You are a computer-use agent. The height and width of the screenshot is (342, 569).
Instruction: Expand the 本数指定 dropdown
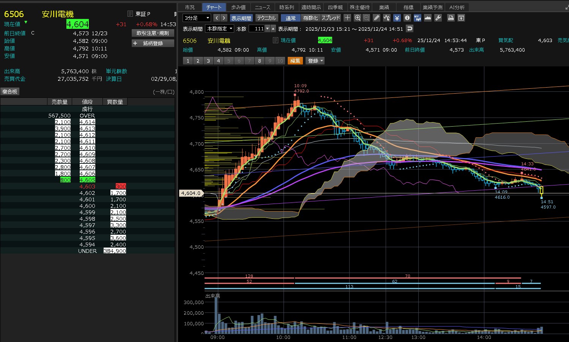220,28
